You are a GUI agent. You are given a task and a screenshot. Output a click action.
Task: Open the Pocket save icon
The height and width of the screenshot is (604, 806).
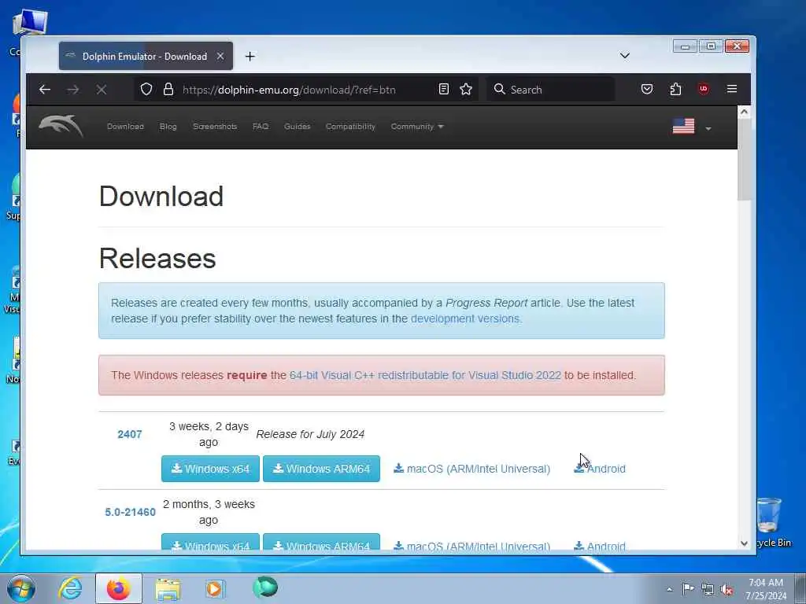pyautogui.click(x=647, y=90)
